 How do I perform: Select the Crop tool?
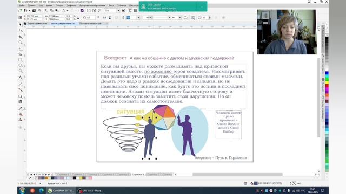[21, 37]
